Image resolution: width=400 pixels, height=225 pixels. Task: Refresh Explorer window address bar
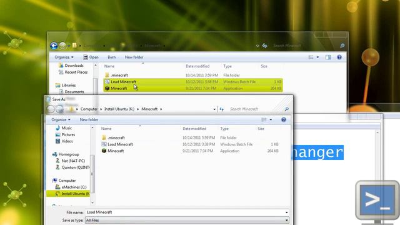coord(264,46)
